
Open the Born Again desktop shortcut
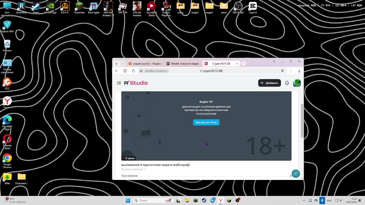94,8
